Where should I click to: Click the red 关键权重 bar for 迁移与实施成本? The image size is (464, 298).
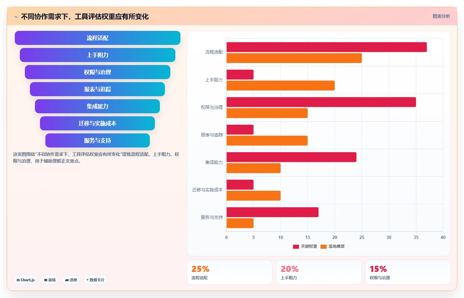[x=240, y=185]
